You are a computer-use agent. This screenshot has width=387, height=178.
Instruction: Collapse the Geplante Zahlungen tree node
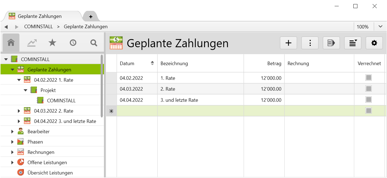(12, 69)
